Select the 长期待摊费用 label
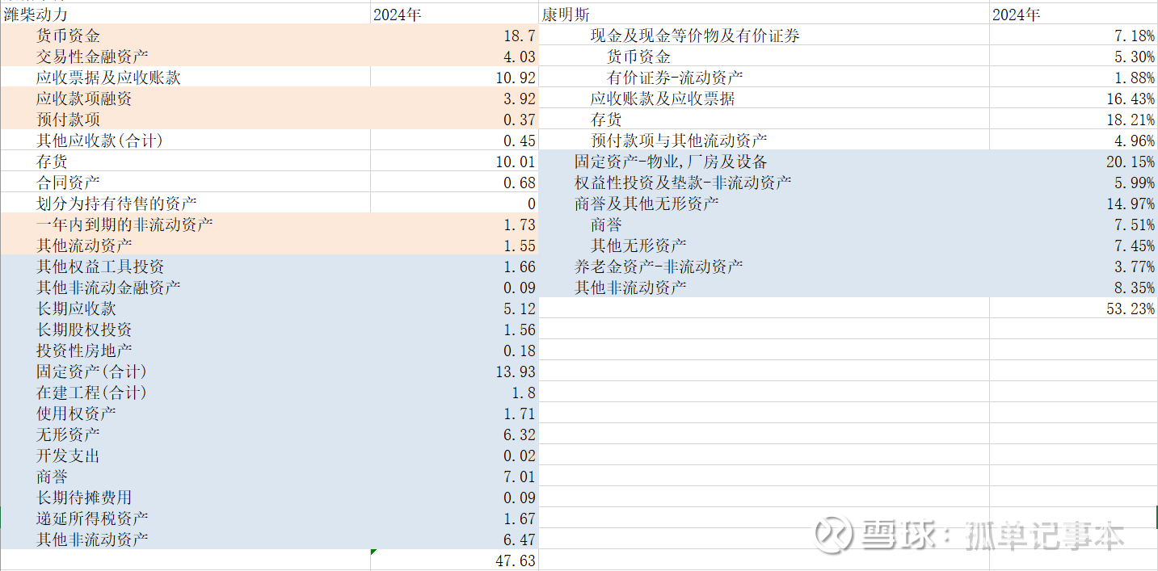Image resolution: width=1158 pixels, height=571 pixels. click(85, 498)
